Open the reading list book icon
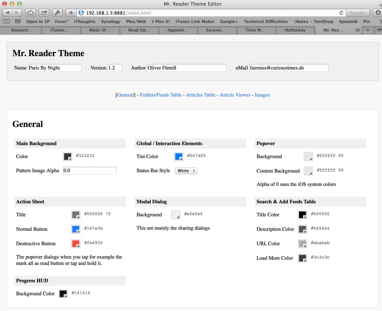 (7, 21)
